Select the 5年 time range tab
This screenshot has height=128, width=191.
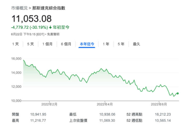tap(121, 44)
